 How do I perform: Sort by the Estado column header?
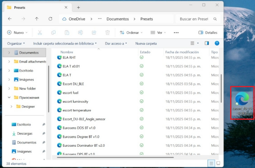point(145,52)
